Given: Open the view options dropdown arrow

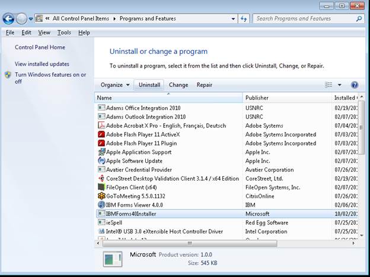Looking at the screenshot, I should tap(340, 85).
